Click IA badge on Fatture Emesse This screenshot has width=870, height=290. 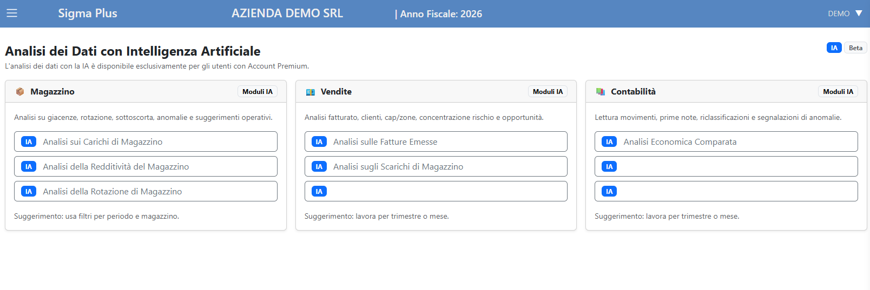[x=319, y=142]
